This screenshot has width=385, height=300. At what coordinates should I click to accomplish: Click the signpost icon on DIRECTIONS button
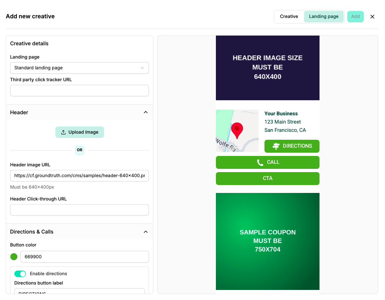[276, 146]
